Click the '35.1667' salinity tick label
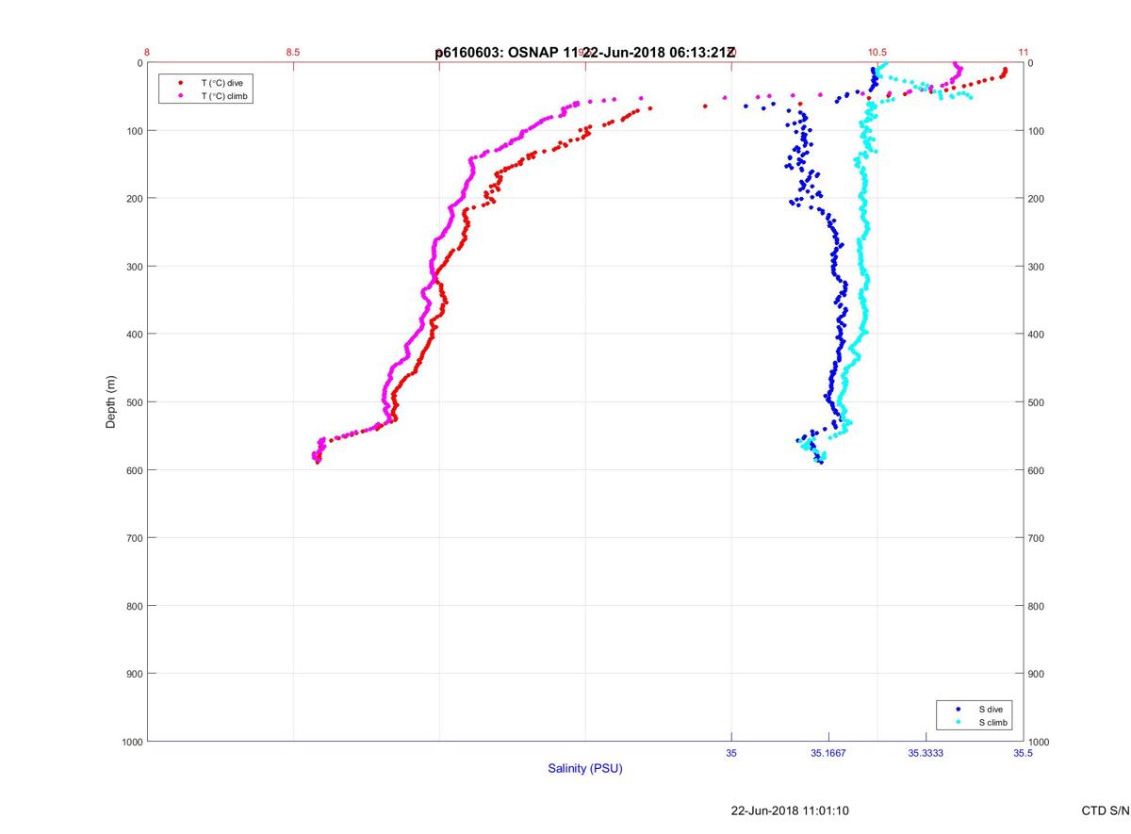Screen dimensions: 1131x834 point(828,753)
